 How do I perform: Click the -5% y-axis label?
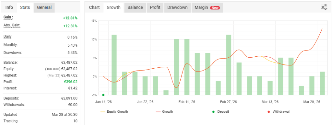point(94,95)
